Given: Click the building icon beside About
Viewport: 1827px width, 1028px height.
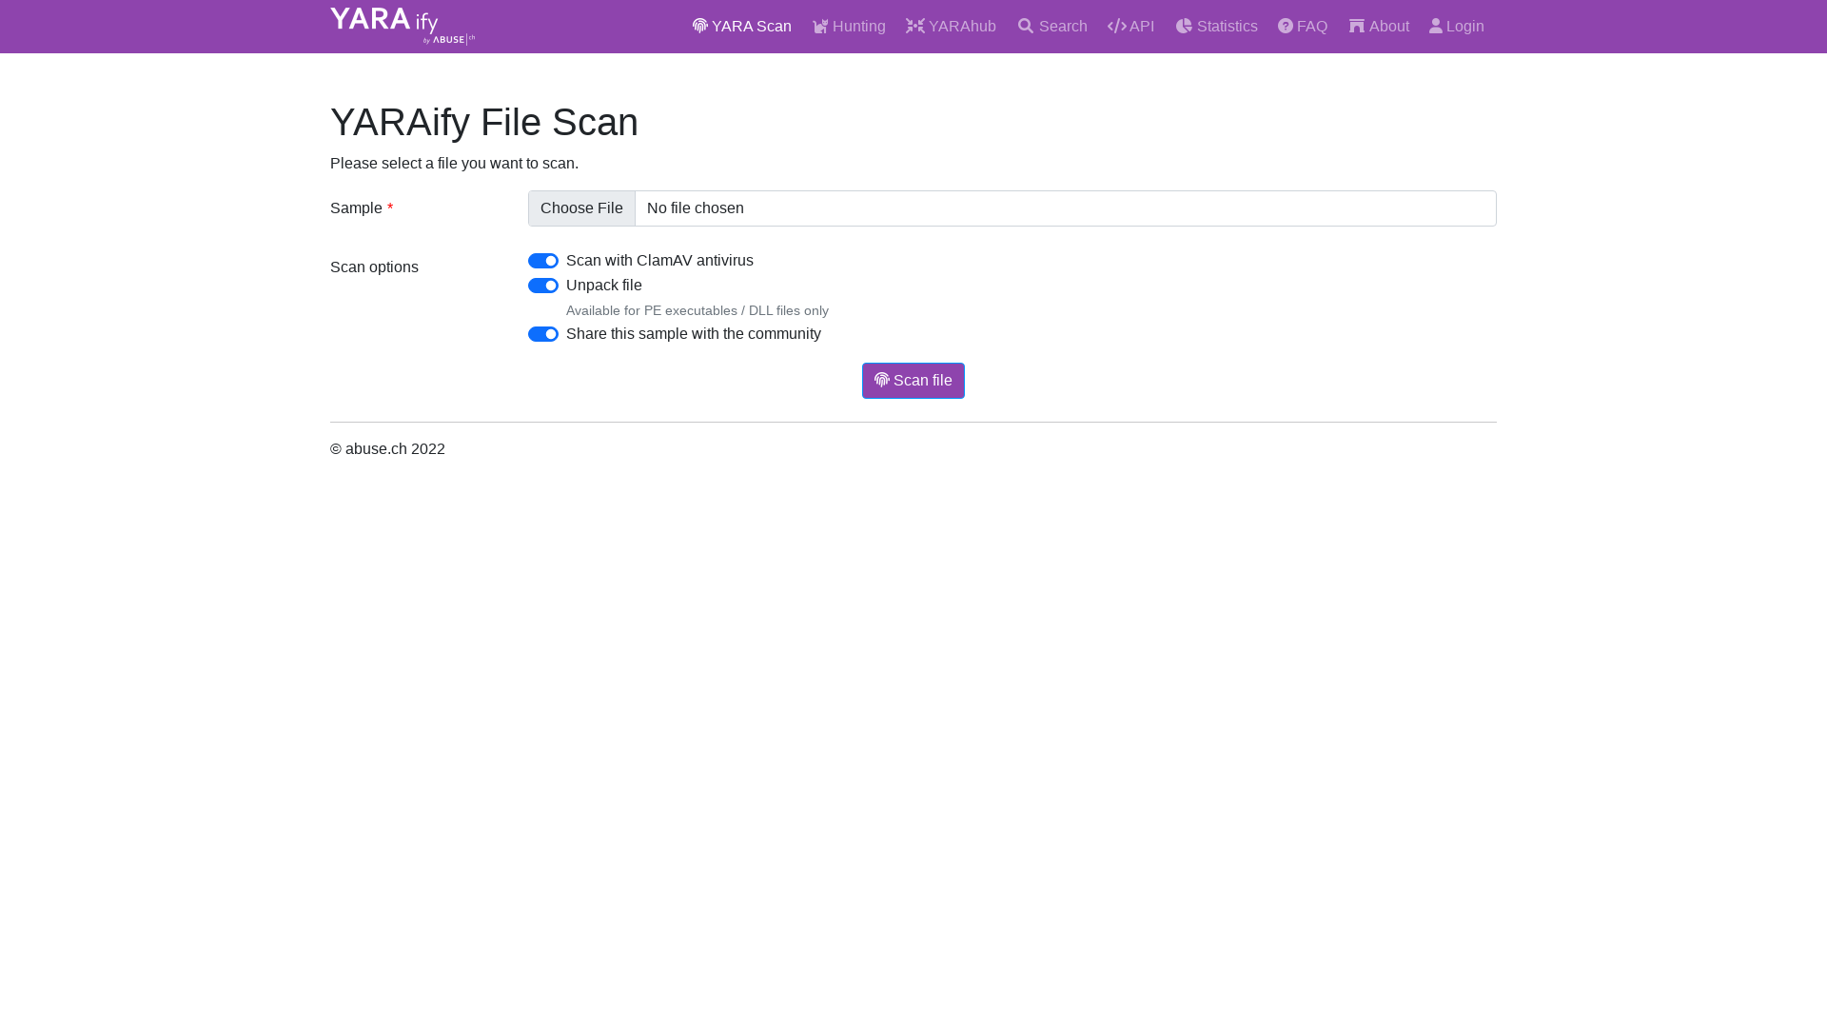Looking at the screenshot, I should click(x=1357, y=26).
